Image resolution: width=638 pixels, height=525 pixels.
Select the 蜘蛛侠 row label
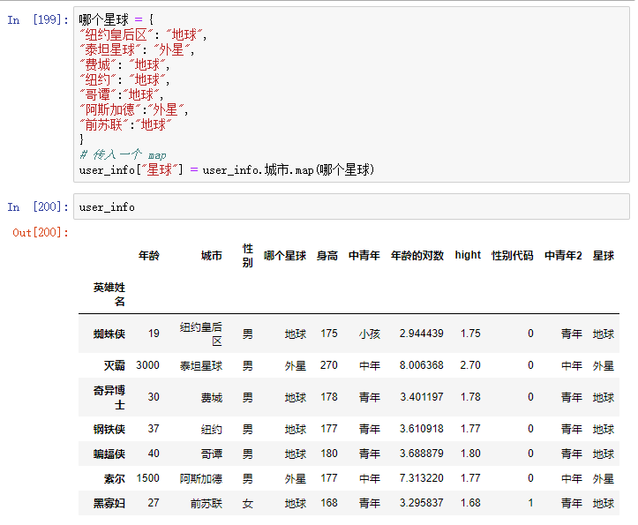point(109,334)
